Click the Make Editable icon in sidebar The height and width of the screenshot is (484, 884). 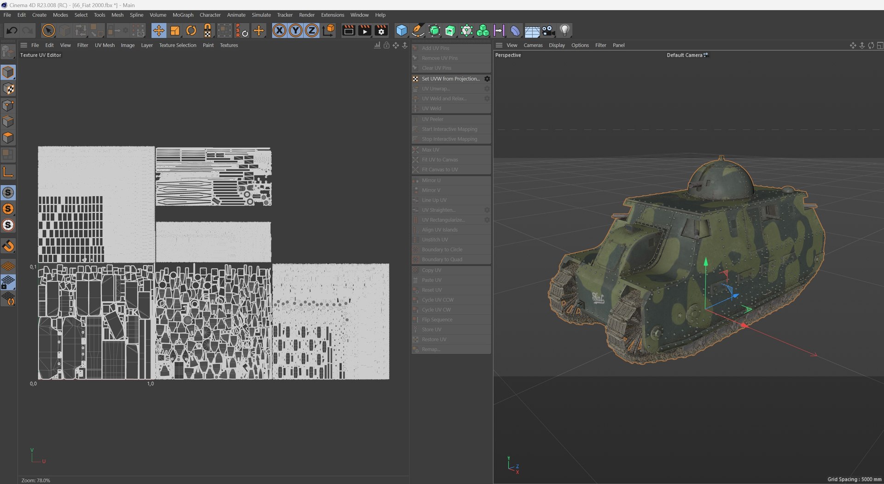8,51
